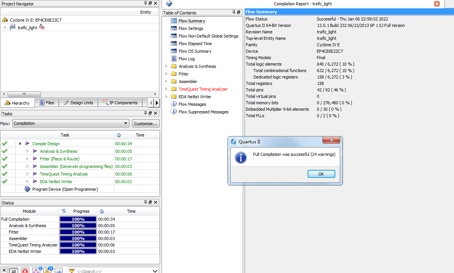Image resolution: width=454 pixels, height=273 pixels.
Task: Select Program Device (Open Programmer) task
Action: 65,189
